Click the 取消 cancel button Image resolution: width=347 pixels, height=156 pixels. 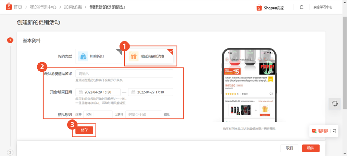pos(289,148)
